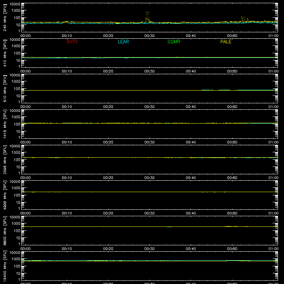Select the '610 MHz [SFU]' axis title

tap(5, 88)
